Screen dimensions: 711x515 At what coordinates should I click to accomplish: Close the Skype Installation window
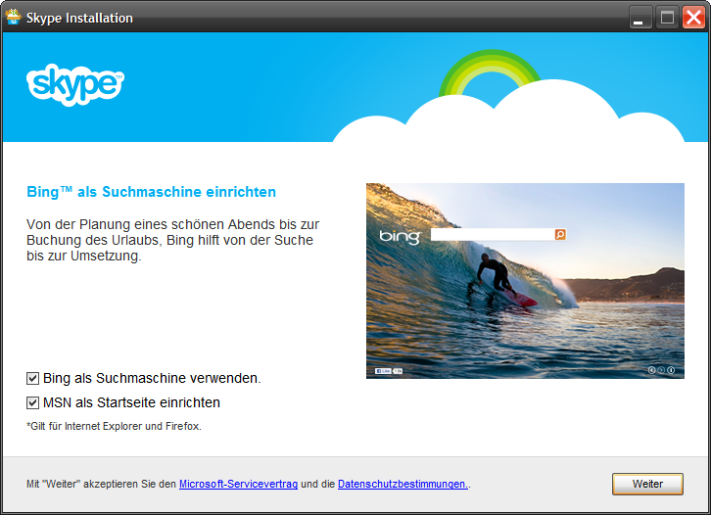[x=693, y=19]
